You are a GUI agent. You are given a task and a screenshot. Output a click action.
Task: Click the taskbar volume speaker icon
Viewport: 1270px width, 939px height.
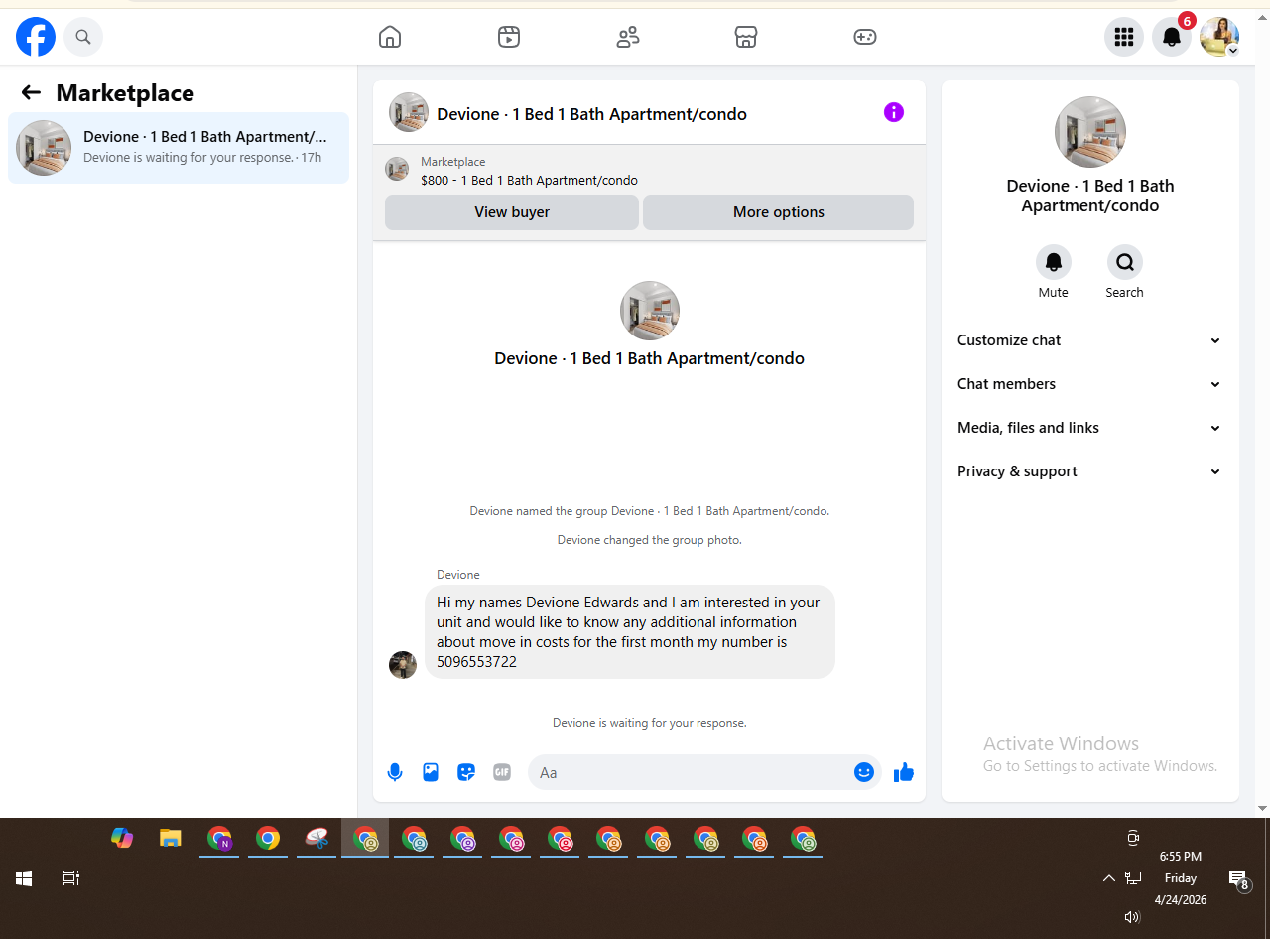tap(1132, 917)
